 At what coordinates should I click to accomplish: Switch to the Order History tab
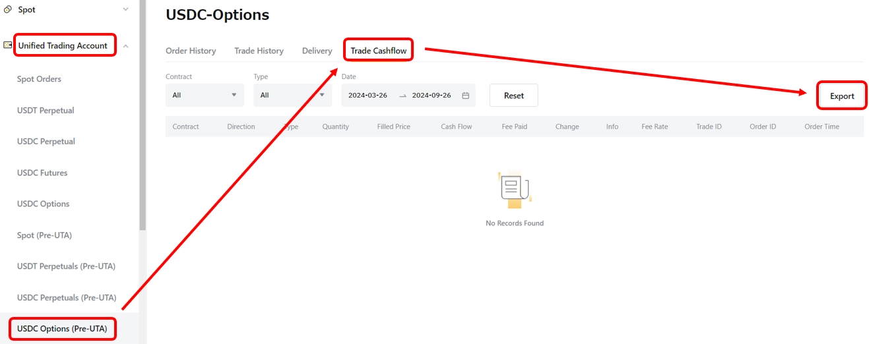coord(191,51)
